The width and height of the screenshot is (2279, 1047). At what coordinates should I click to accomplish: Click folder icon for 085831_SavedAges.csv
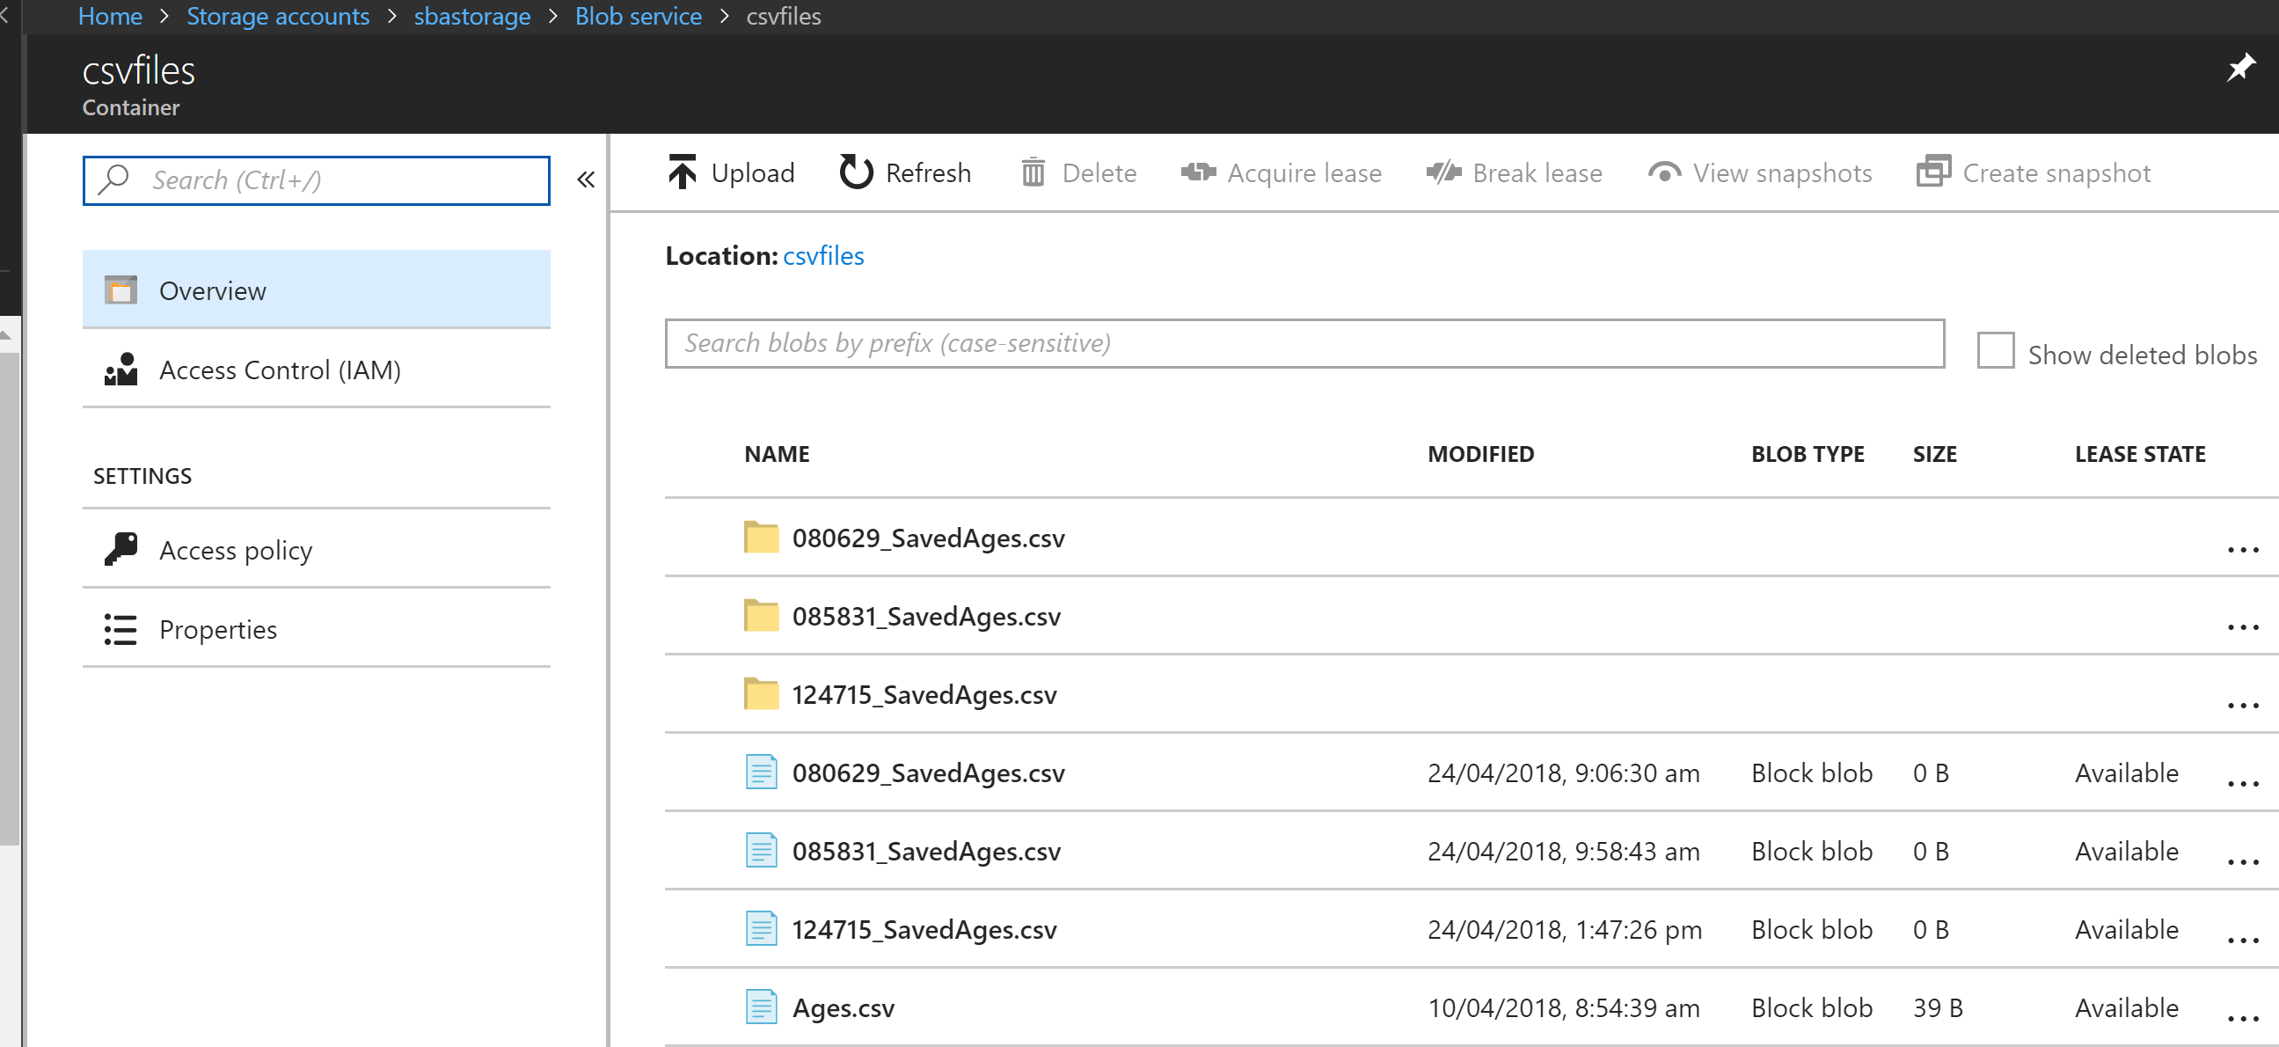coord(761,615)
